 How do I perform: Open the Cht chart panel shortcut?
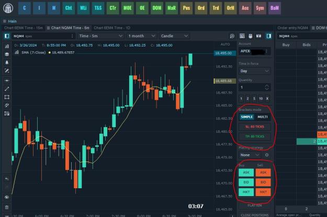[69, 8]
